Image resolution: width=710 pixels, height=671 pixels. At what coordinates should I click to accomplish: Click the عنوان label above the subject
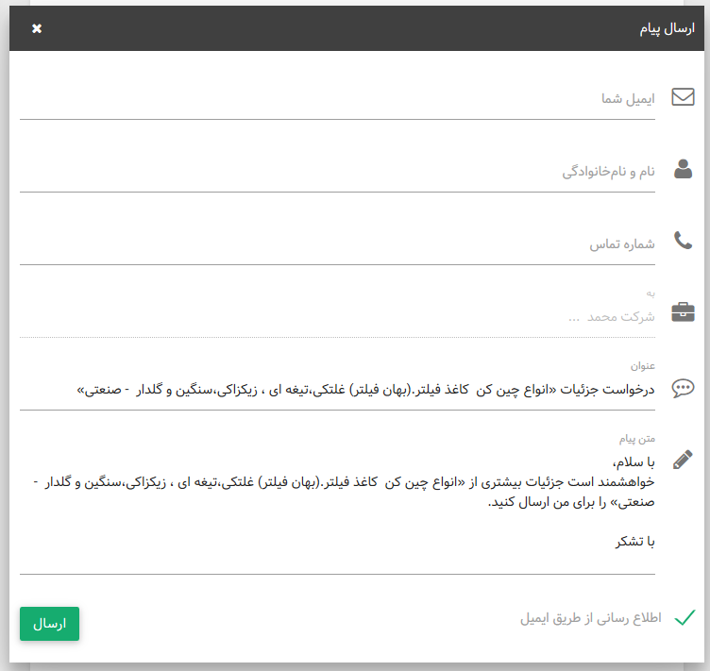pyautogui.click(x=643, y=365)
